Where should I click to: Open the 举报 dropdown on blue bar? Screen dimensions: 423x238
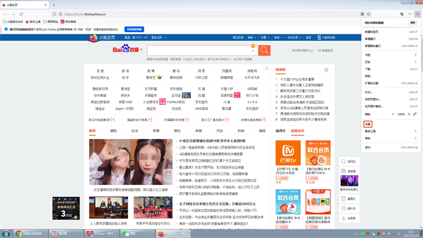(278, 38)
